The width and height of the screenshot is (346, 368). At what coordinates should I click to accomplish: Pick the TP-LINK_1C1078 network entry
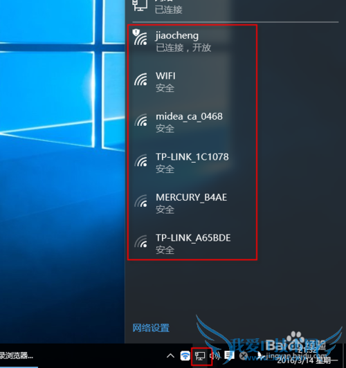235,163
